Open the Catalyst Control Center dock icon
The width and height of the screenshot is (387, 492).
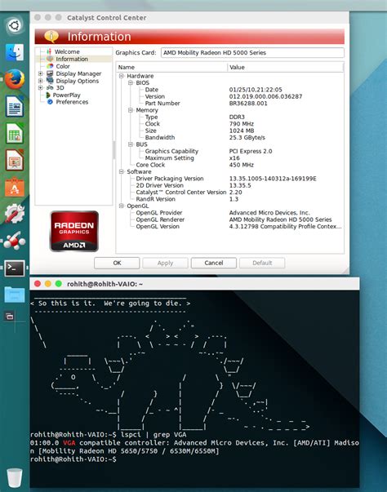(15, 241)
